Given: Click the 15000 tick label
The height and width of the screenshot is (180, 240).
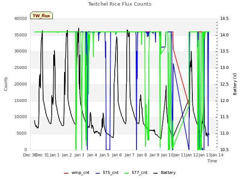Looking at the screenshot, I should [21, 101].
